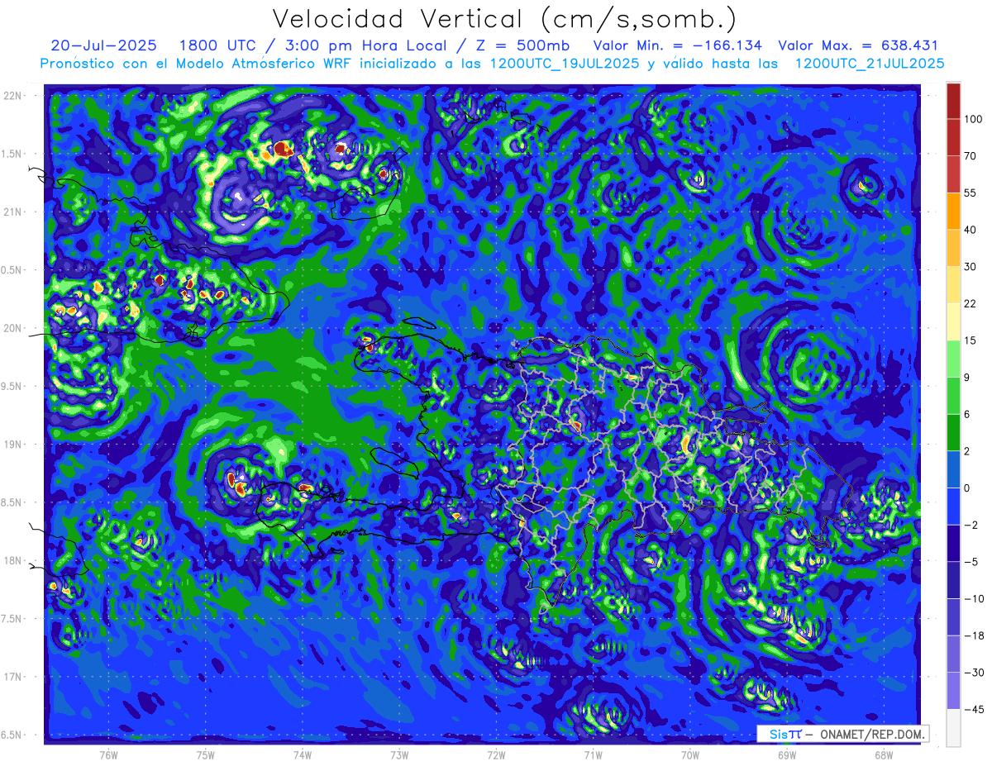Pick the dark red swatch above 100

953,101
